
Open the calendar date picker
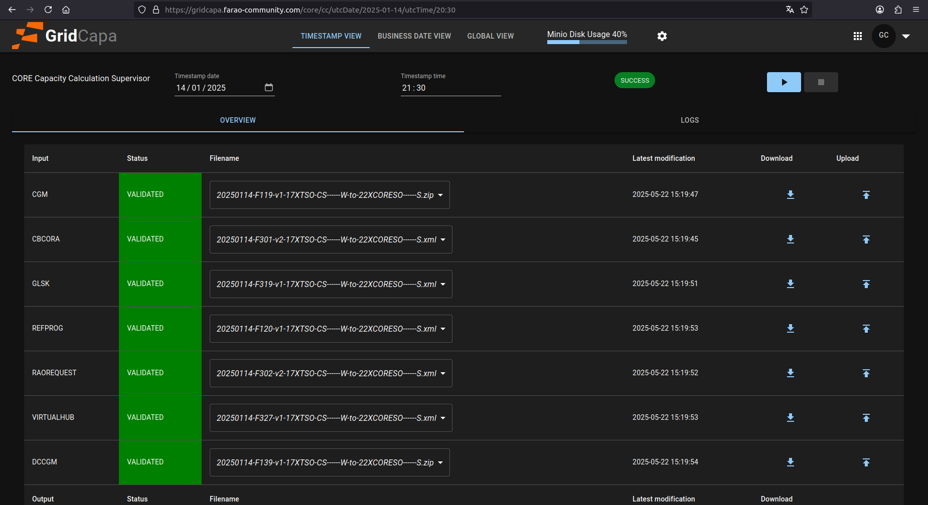click(269, 87)
